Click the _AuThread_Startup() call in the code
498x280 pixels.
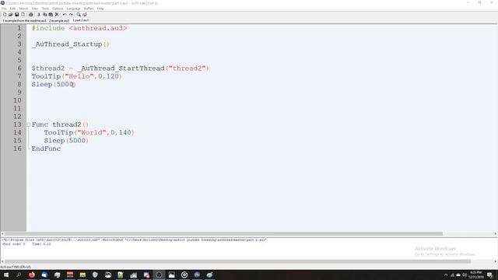click(x=71, y=44)
